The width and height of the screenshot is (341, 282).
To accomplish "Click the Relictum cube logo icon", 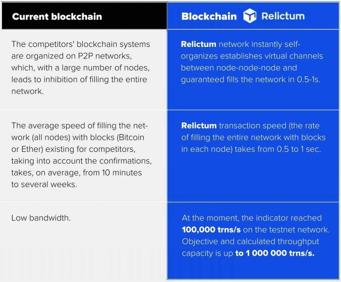I will tap(249, 16).
